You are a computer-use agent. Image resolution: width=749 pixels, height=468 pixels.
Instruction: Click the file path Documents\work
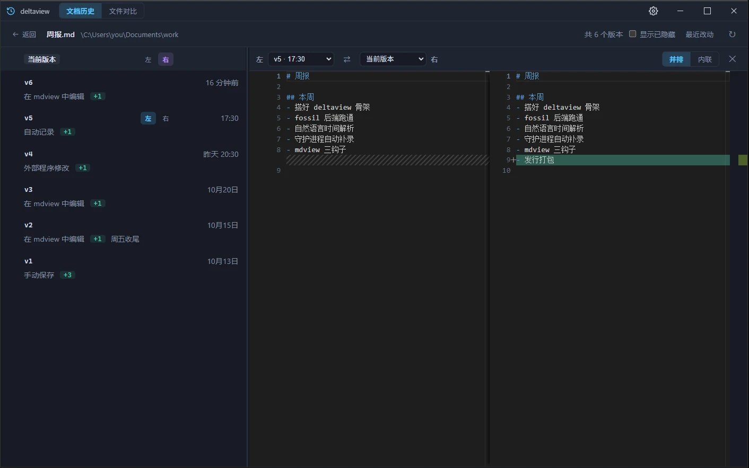pos(130,34)
